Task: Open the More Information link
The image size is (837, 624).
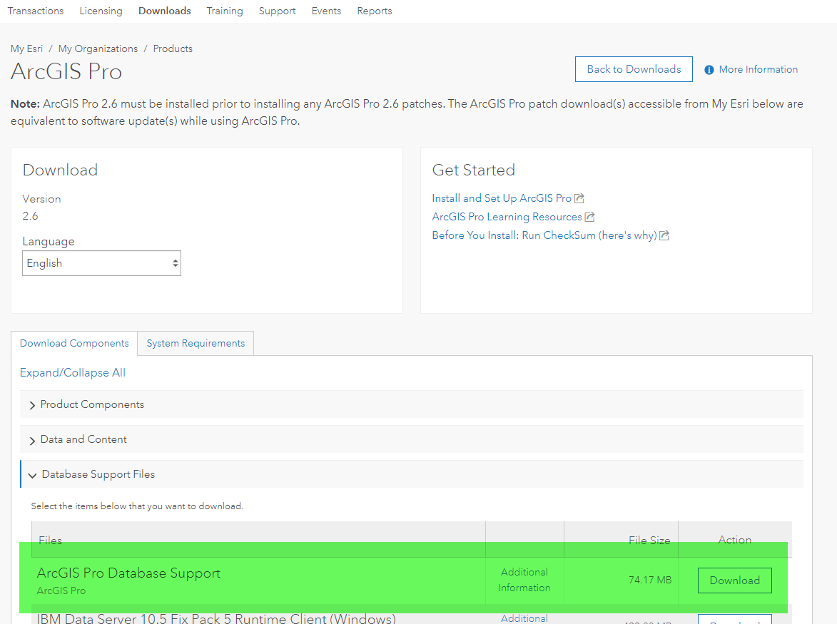Action: pyautogui.click(x=758, y=69)
